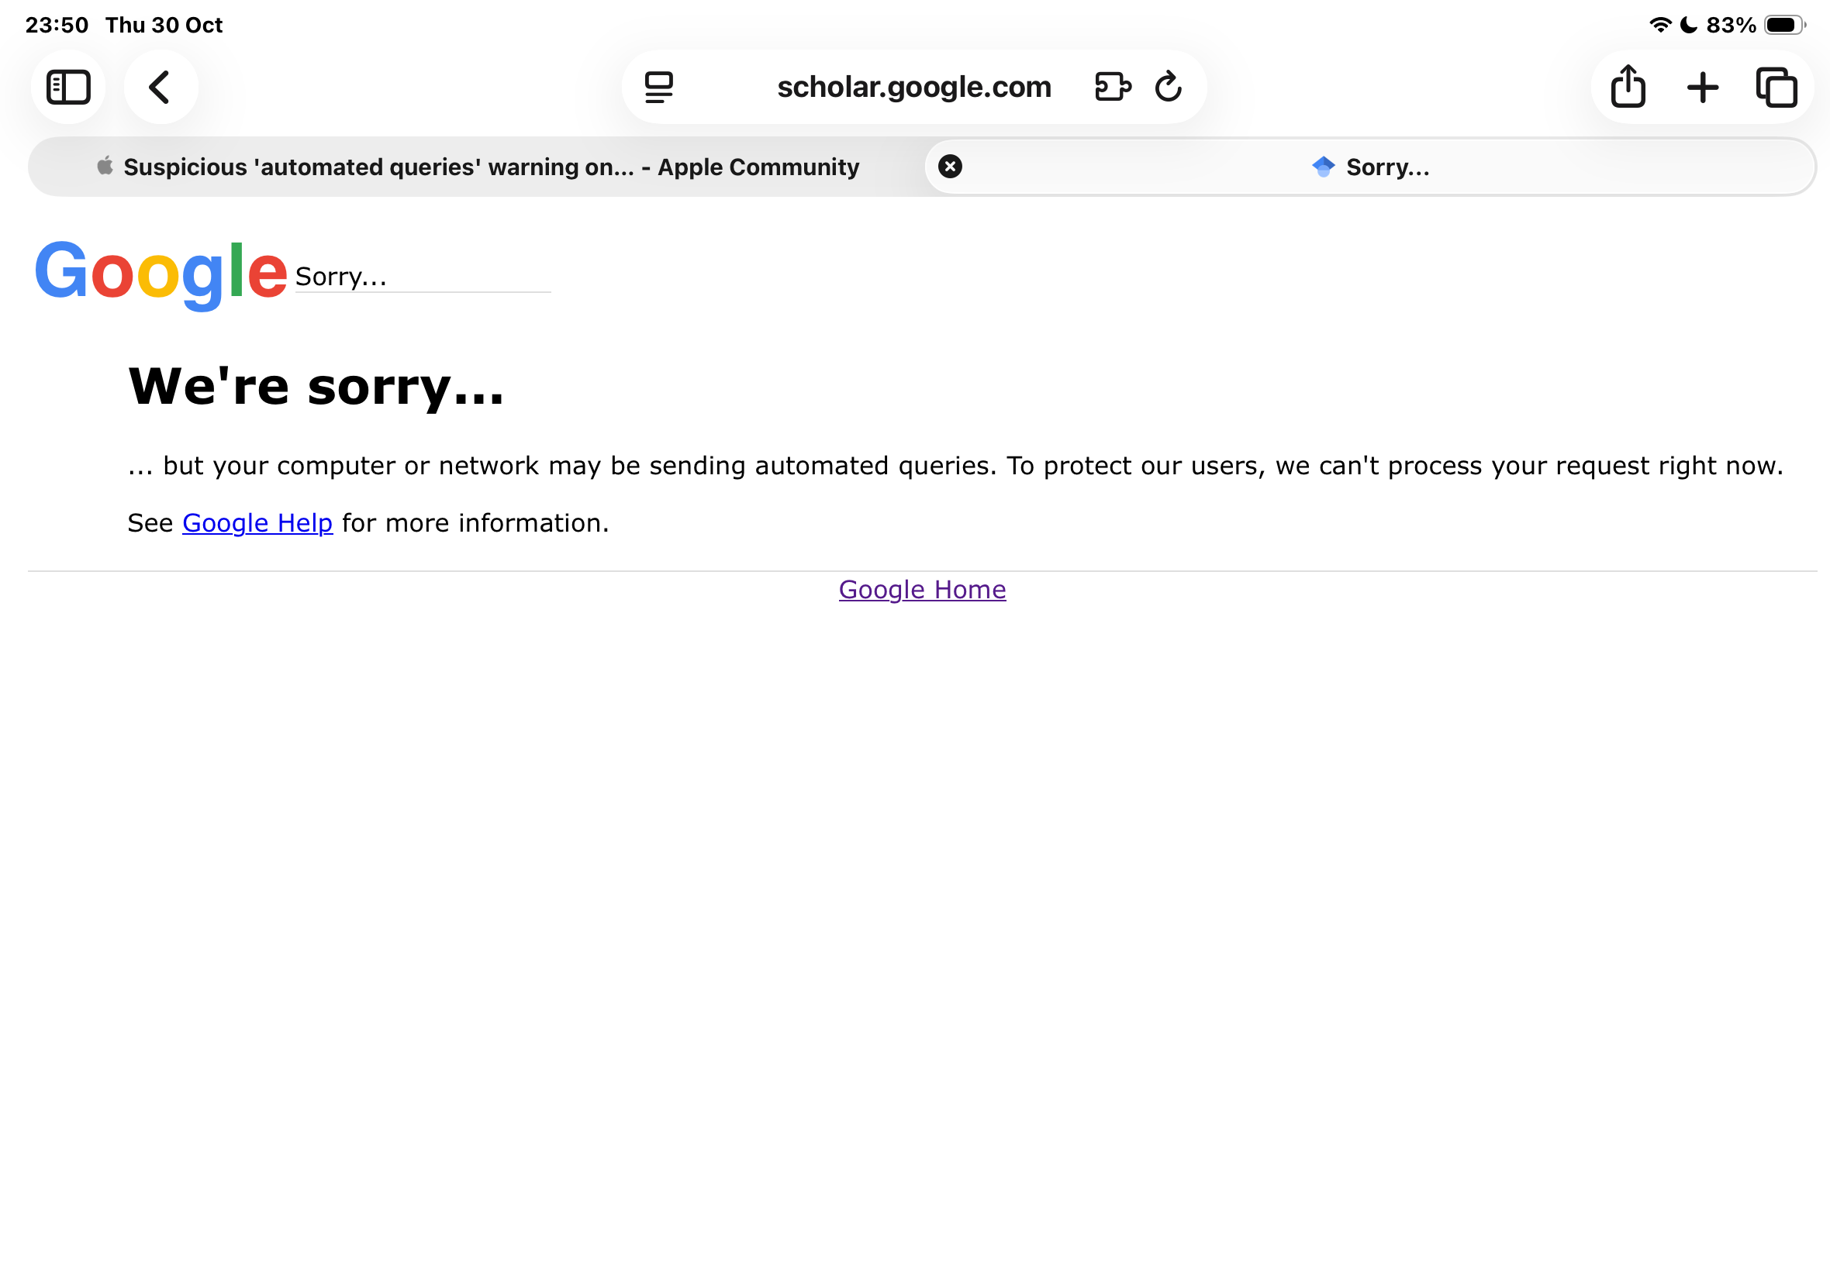Viewport: 1830px width, 1271px height.
Task: Close the Sorry... tab
Action: (950, 167)
